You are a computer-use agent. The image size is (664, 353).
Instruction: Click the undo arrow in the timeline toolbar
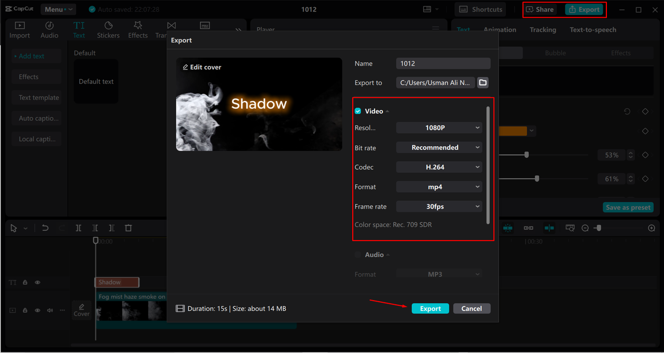45,228
